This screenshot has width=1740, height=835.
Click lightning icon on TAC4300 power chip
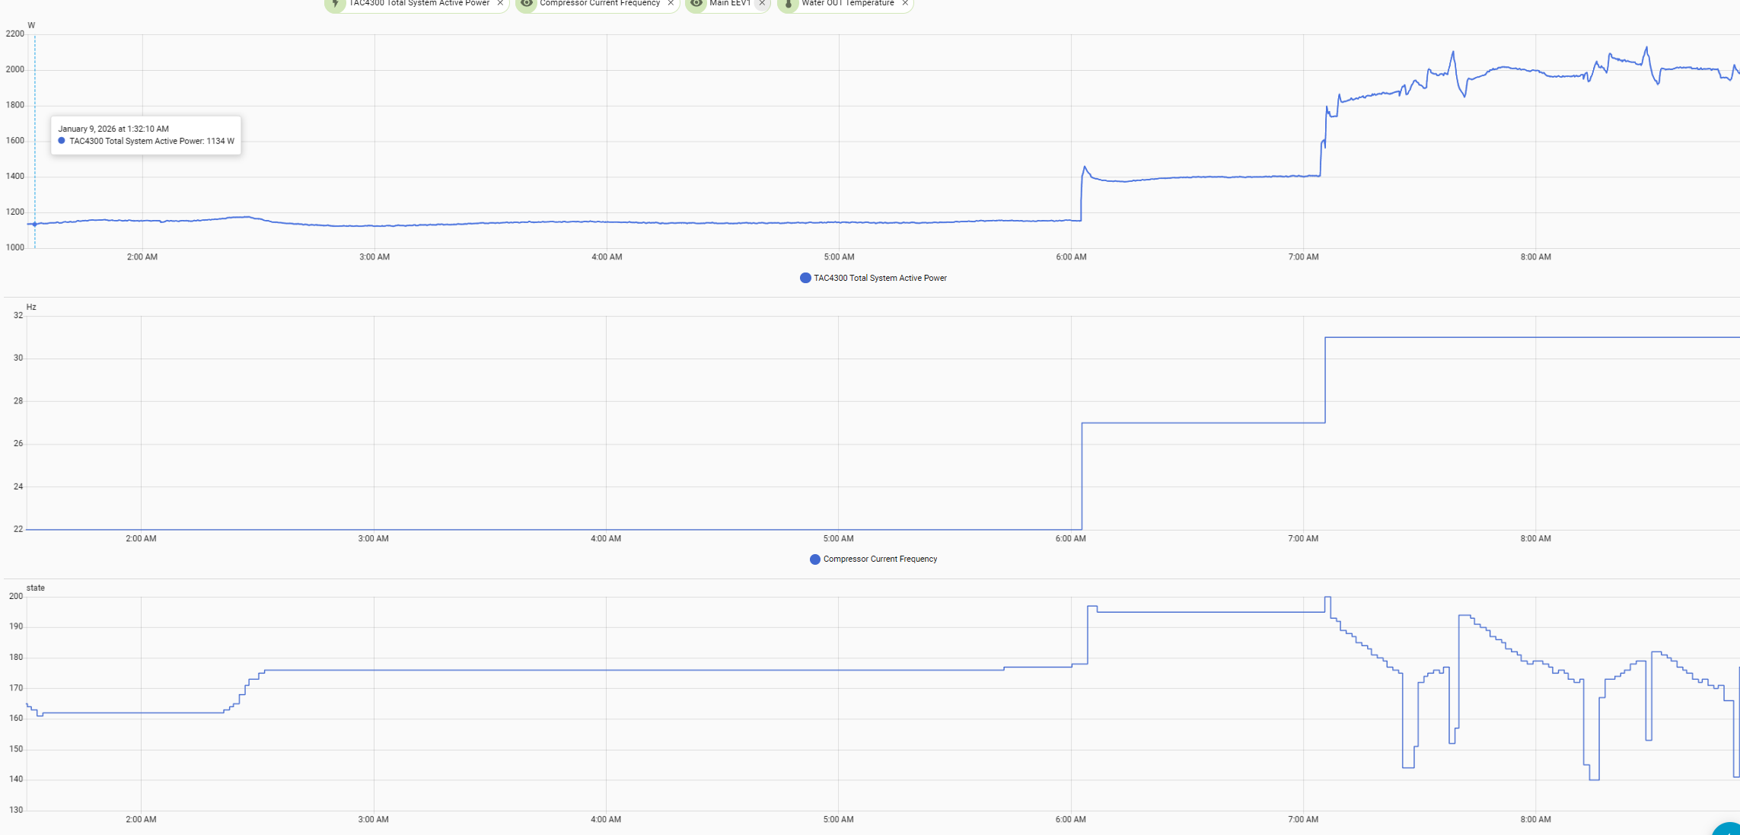(x=336, y=4)
